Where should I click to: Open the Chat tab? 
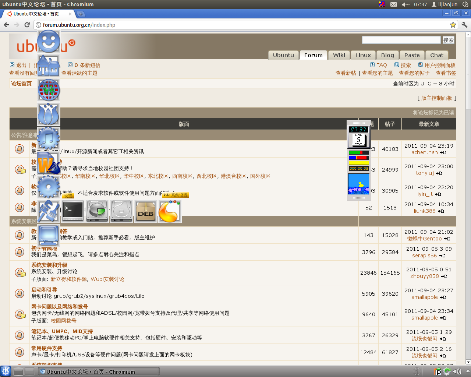pos(437,55)
